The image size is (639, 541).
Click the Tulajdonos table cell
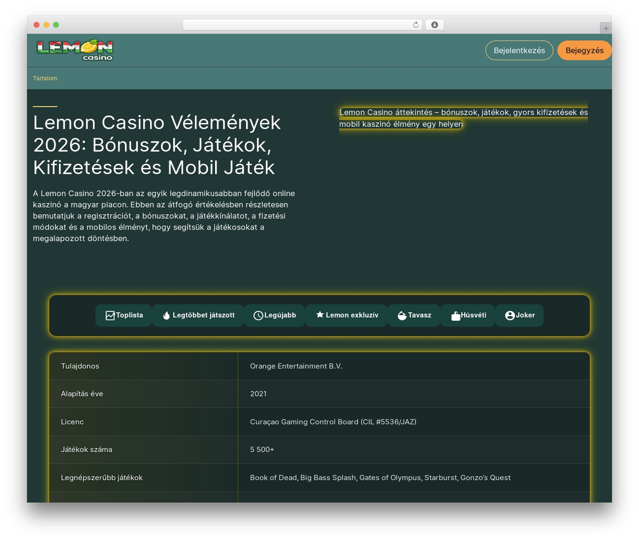[144, 366]
